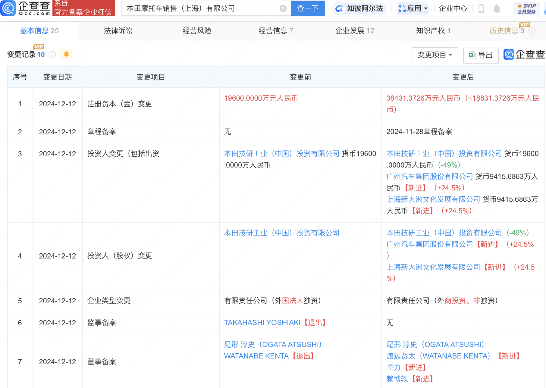Click orange bell alert for change records
The height and width of the screenshot is (388, 546).
[x=66, y=54]
